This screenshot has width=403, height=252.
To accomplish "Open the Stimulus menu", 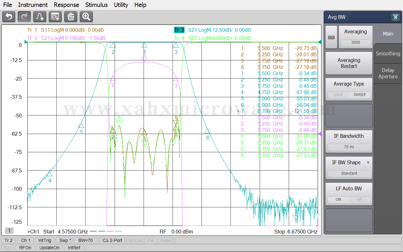I will (x=96, y=5).
